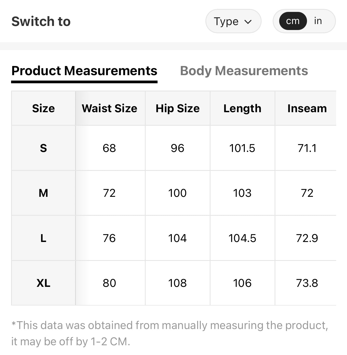The image size is (347, 355).
Task: Click the chevron arrow beside Type
Action: 248,22
